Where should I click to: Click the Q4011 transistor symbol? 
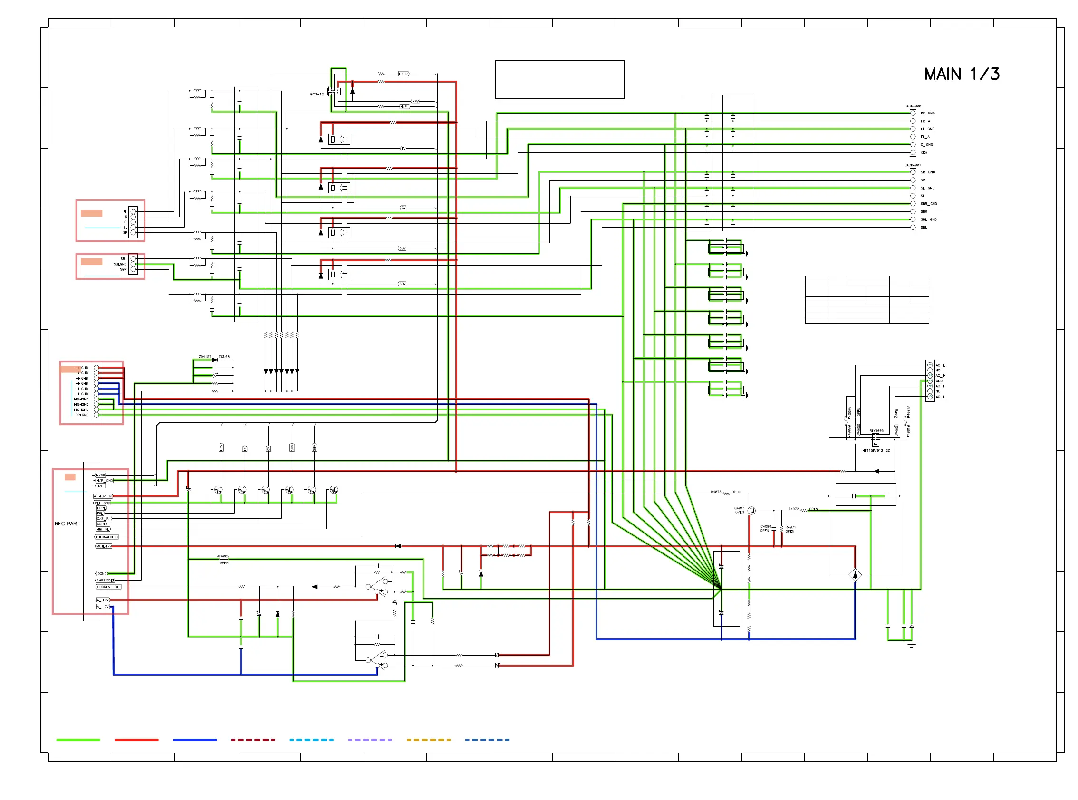coord(751,510)
